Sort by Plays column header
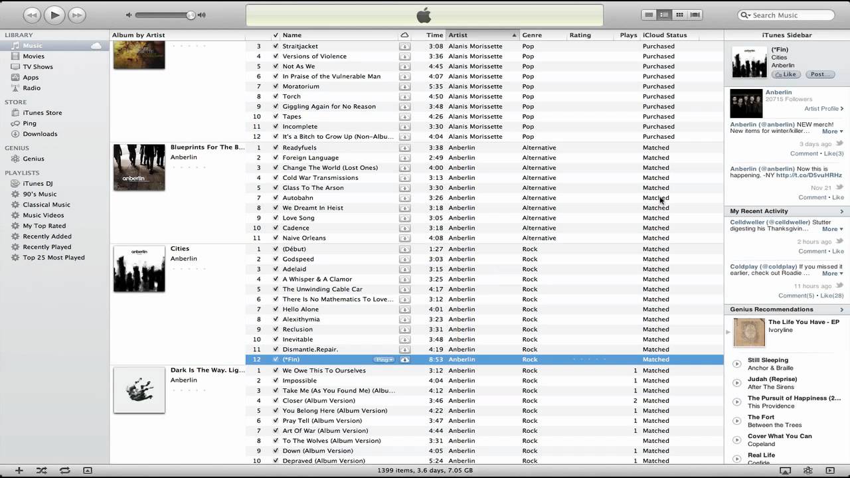The width and height of the screenshot is (850, 478). point(628,35)
